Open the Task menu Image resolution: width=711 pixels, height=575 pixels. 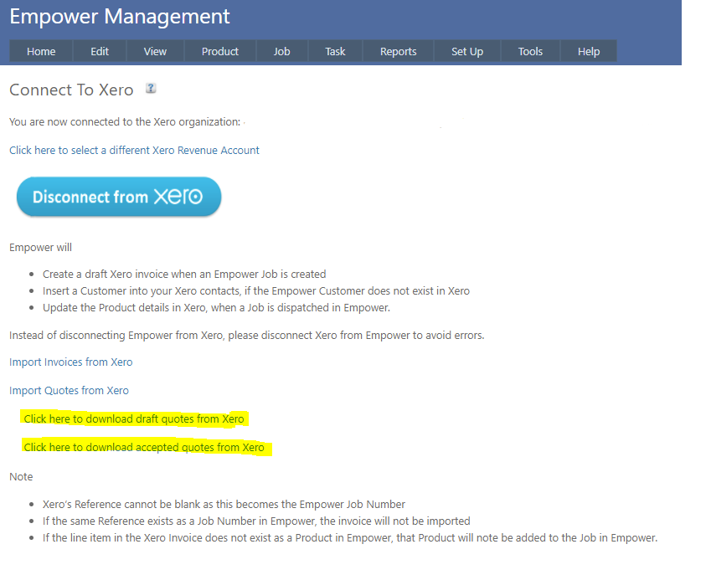pyautogui.click(x=335, y=51)
